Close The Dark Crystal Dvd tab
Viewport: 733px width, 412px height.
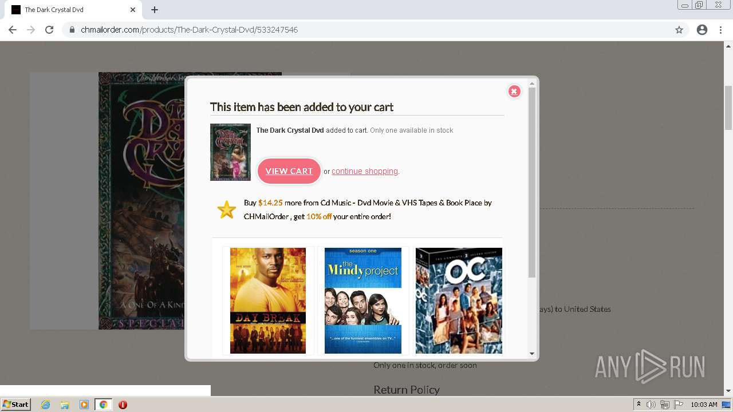point(133,10)
